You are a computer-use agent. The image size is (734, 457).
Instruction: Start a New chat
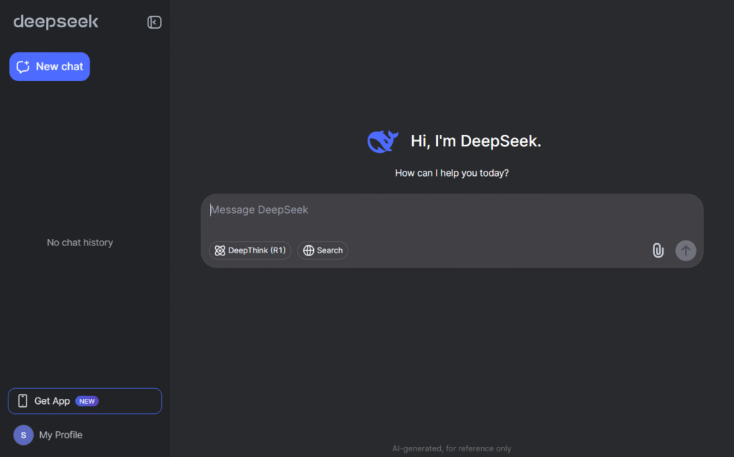[49, 67]
